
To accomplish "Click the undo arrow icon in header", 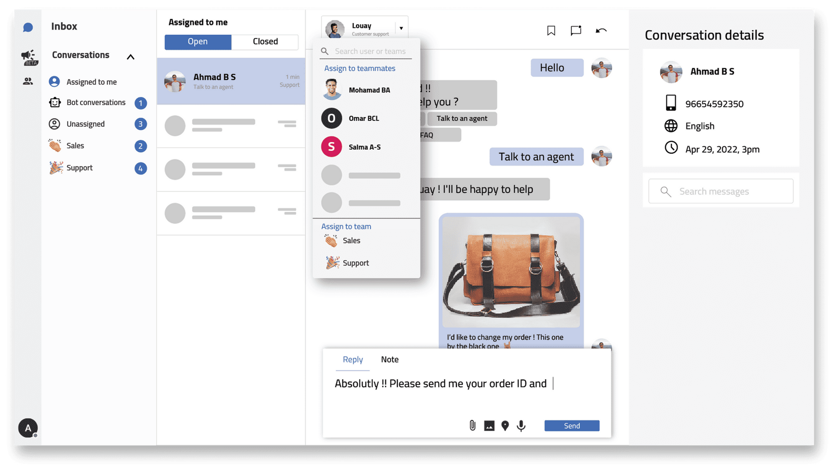I will coord(601,30).
